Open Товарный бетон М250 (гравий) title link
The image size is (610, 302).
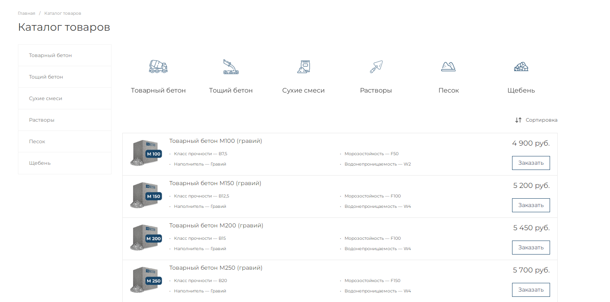point(216,268)
